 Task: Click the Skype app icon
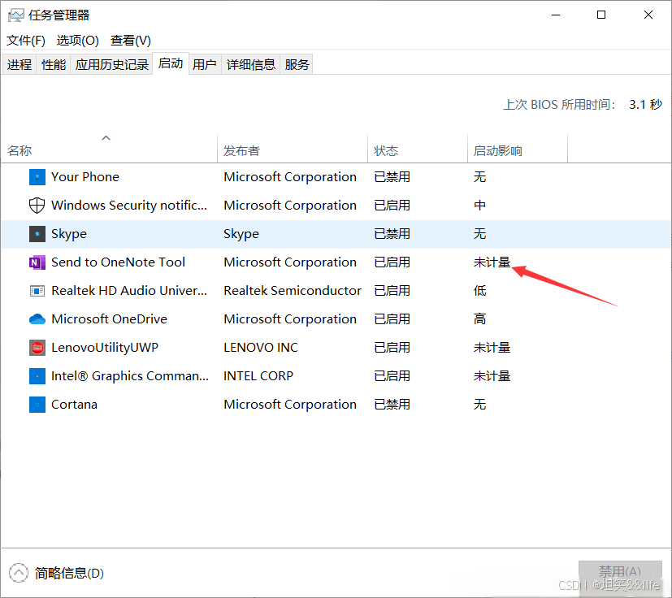coord(37,234)
